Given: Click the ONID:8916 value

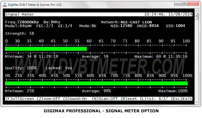Looking at the screenshot, I should click(148, 26).
